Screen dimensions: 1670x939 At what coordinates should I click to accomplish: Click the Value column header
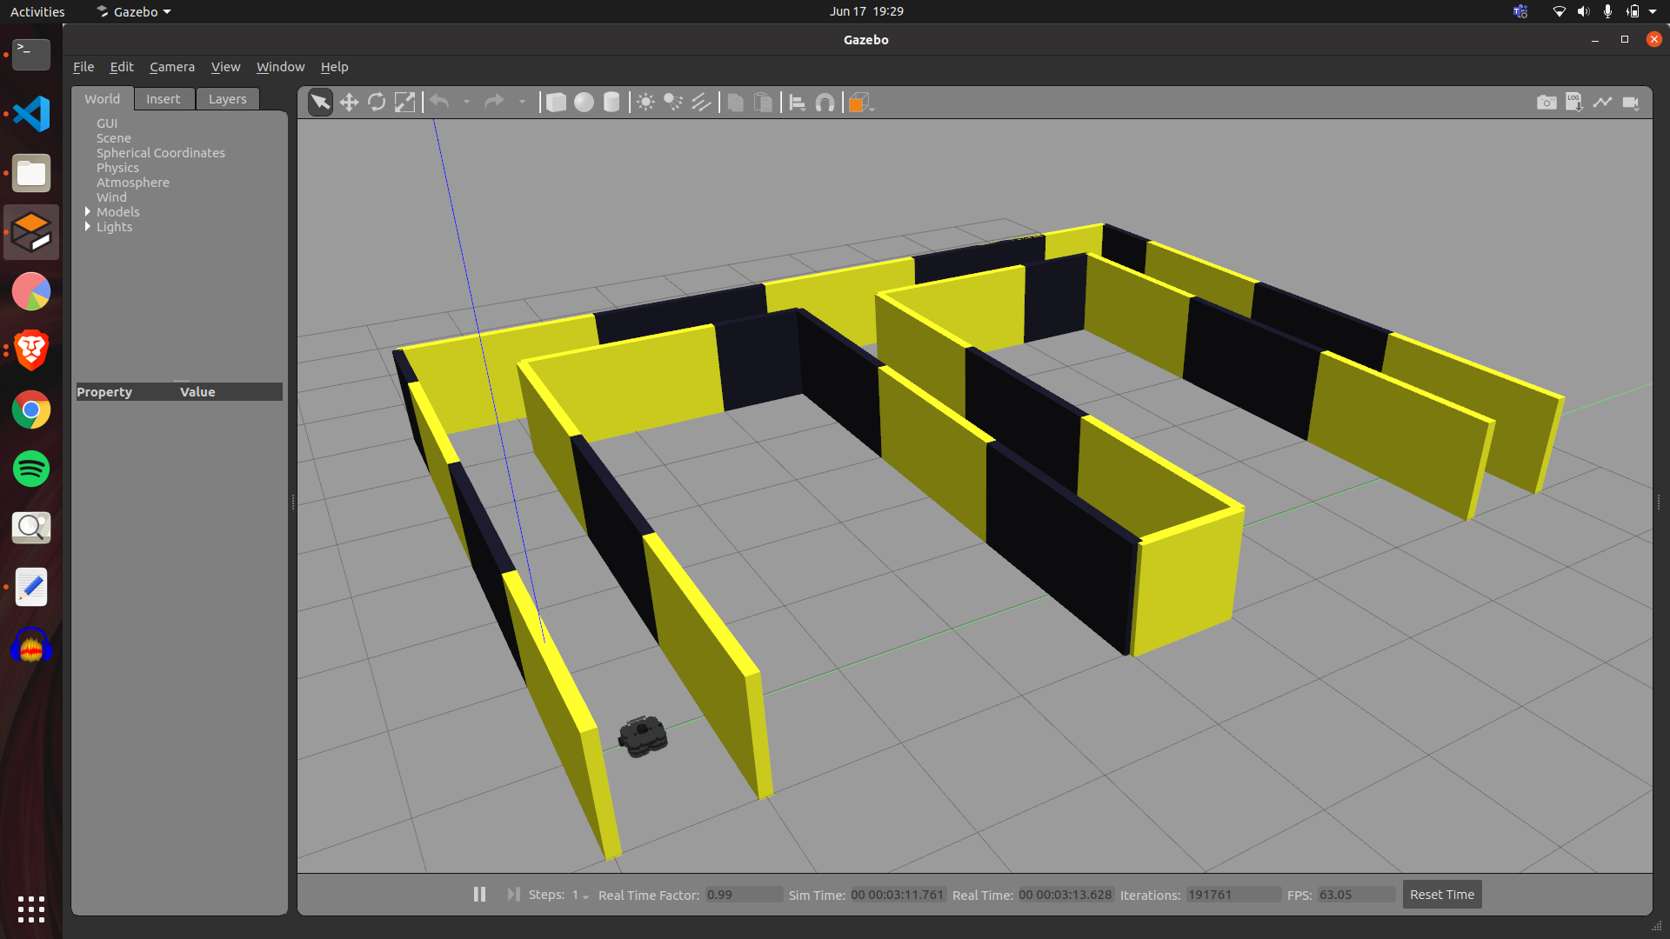click(197, 392)
